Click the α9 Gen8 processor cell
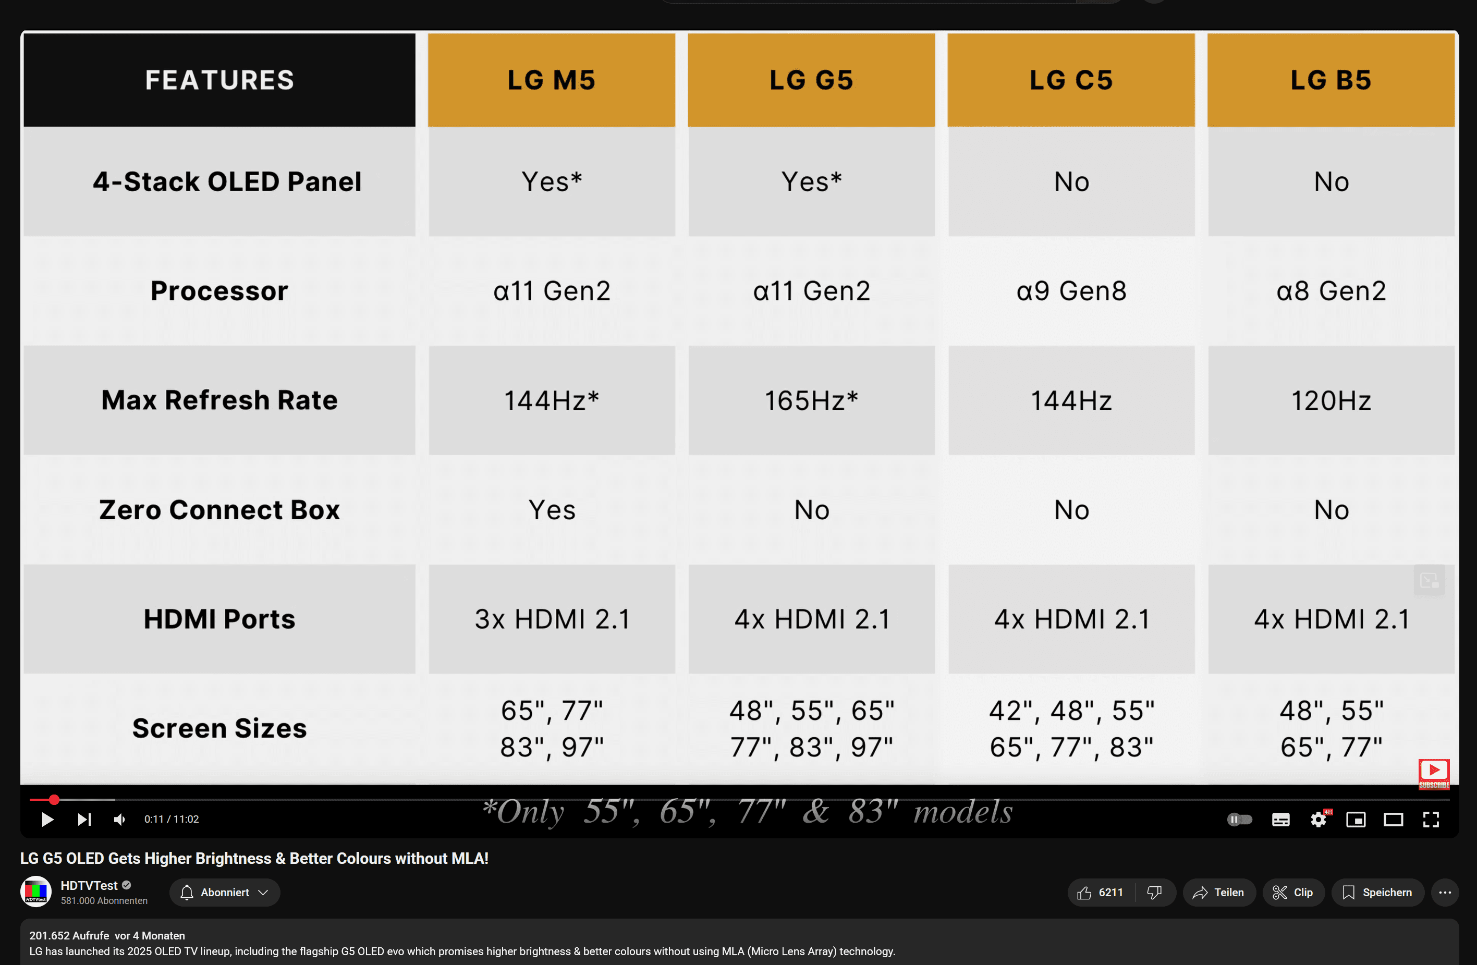The height and width of the screenshot is (965, 1477). pyautogui.click(x=1071, y=290)
